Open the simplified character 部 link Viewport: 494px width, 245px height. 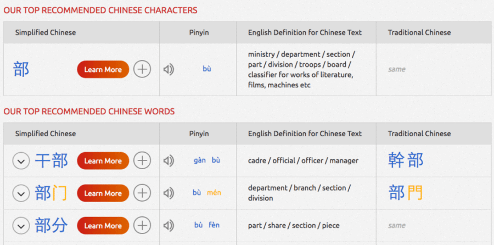coord(21,69)
